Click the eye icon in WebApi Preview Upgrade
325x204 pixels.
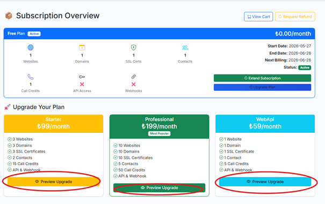[249, 182]
